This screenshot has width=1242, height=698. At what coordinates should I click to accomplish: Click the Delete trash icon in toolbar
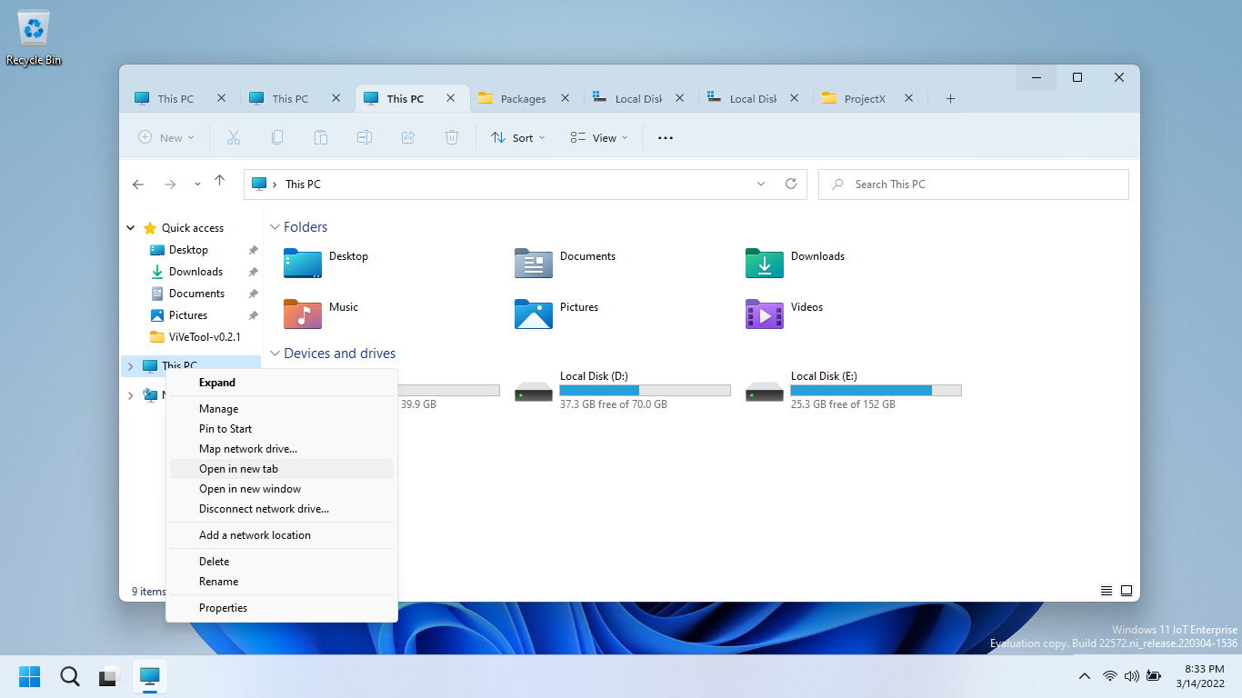tap(451, 137)
